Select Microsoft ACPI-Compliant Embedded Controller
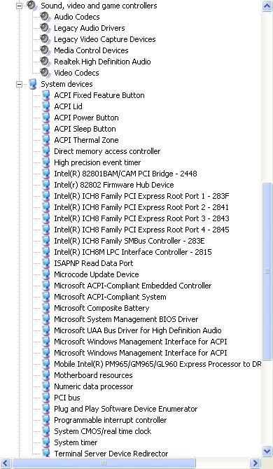Image resolution: width=273 pixels, height=469 pixels. tap(133, 286)
